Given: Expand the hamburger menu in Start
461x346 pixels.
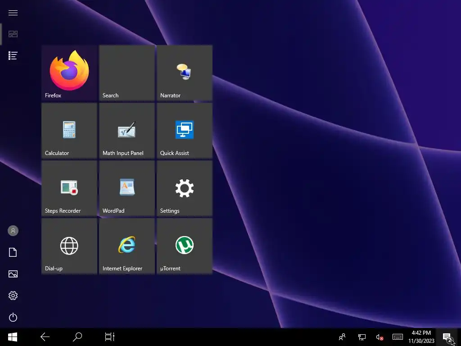Looking at the screenshot, I should click(x=13, y=13).
